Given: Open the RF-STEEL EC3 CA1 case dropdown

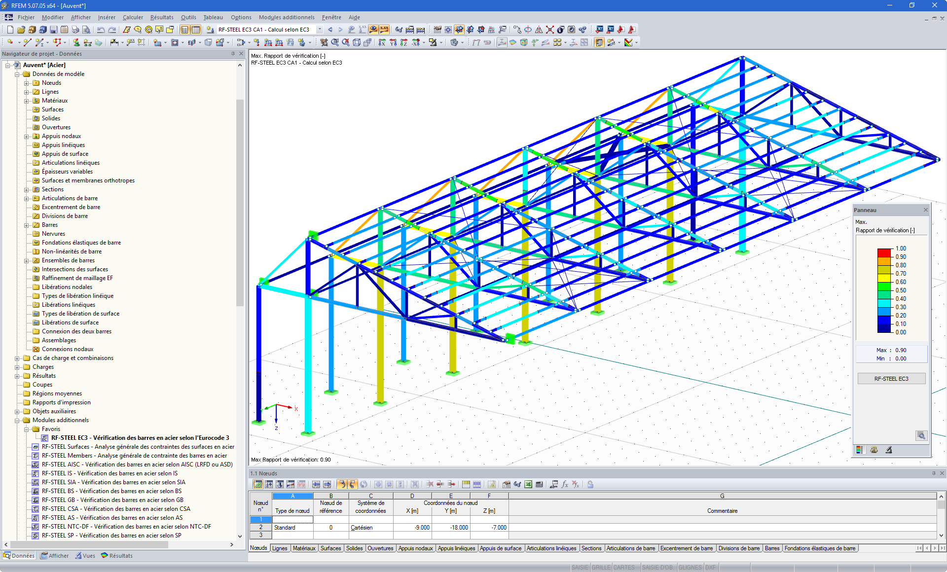Looking at the screenshot, I should pyautogui.click(x=320, y=30).
